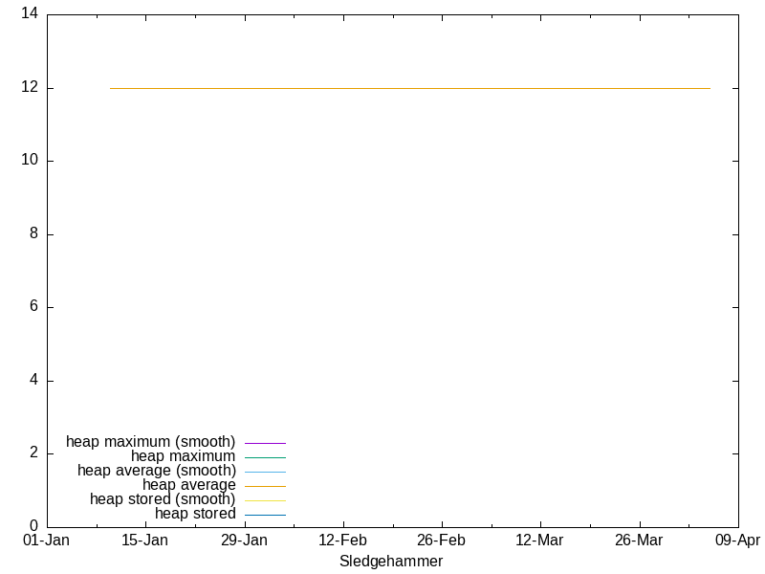Click the 'heap maximum (smooth)' legend label
This screenshot has height=574, width=765.
point(150,442)
